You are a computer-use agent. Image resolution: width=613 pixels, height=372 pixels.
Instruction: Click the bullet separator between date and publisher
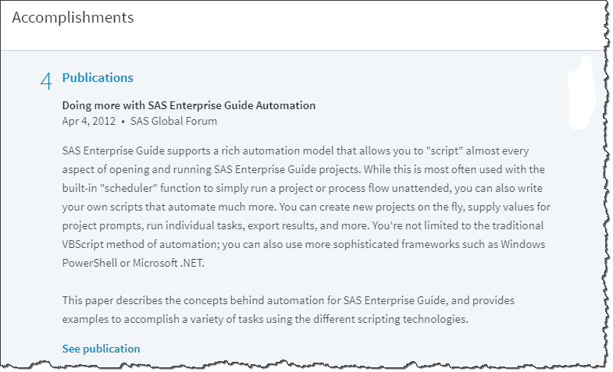point(123,122)
